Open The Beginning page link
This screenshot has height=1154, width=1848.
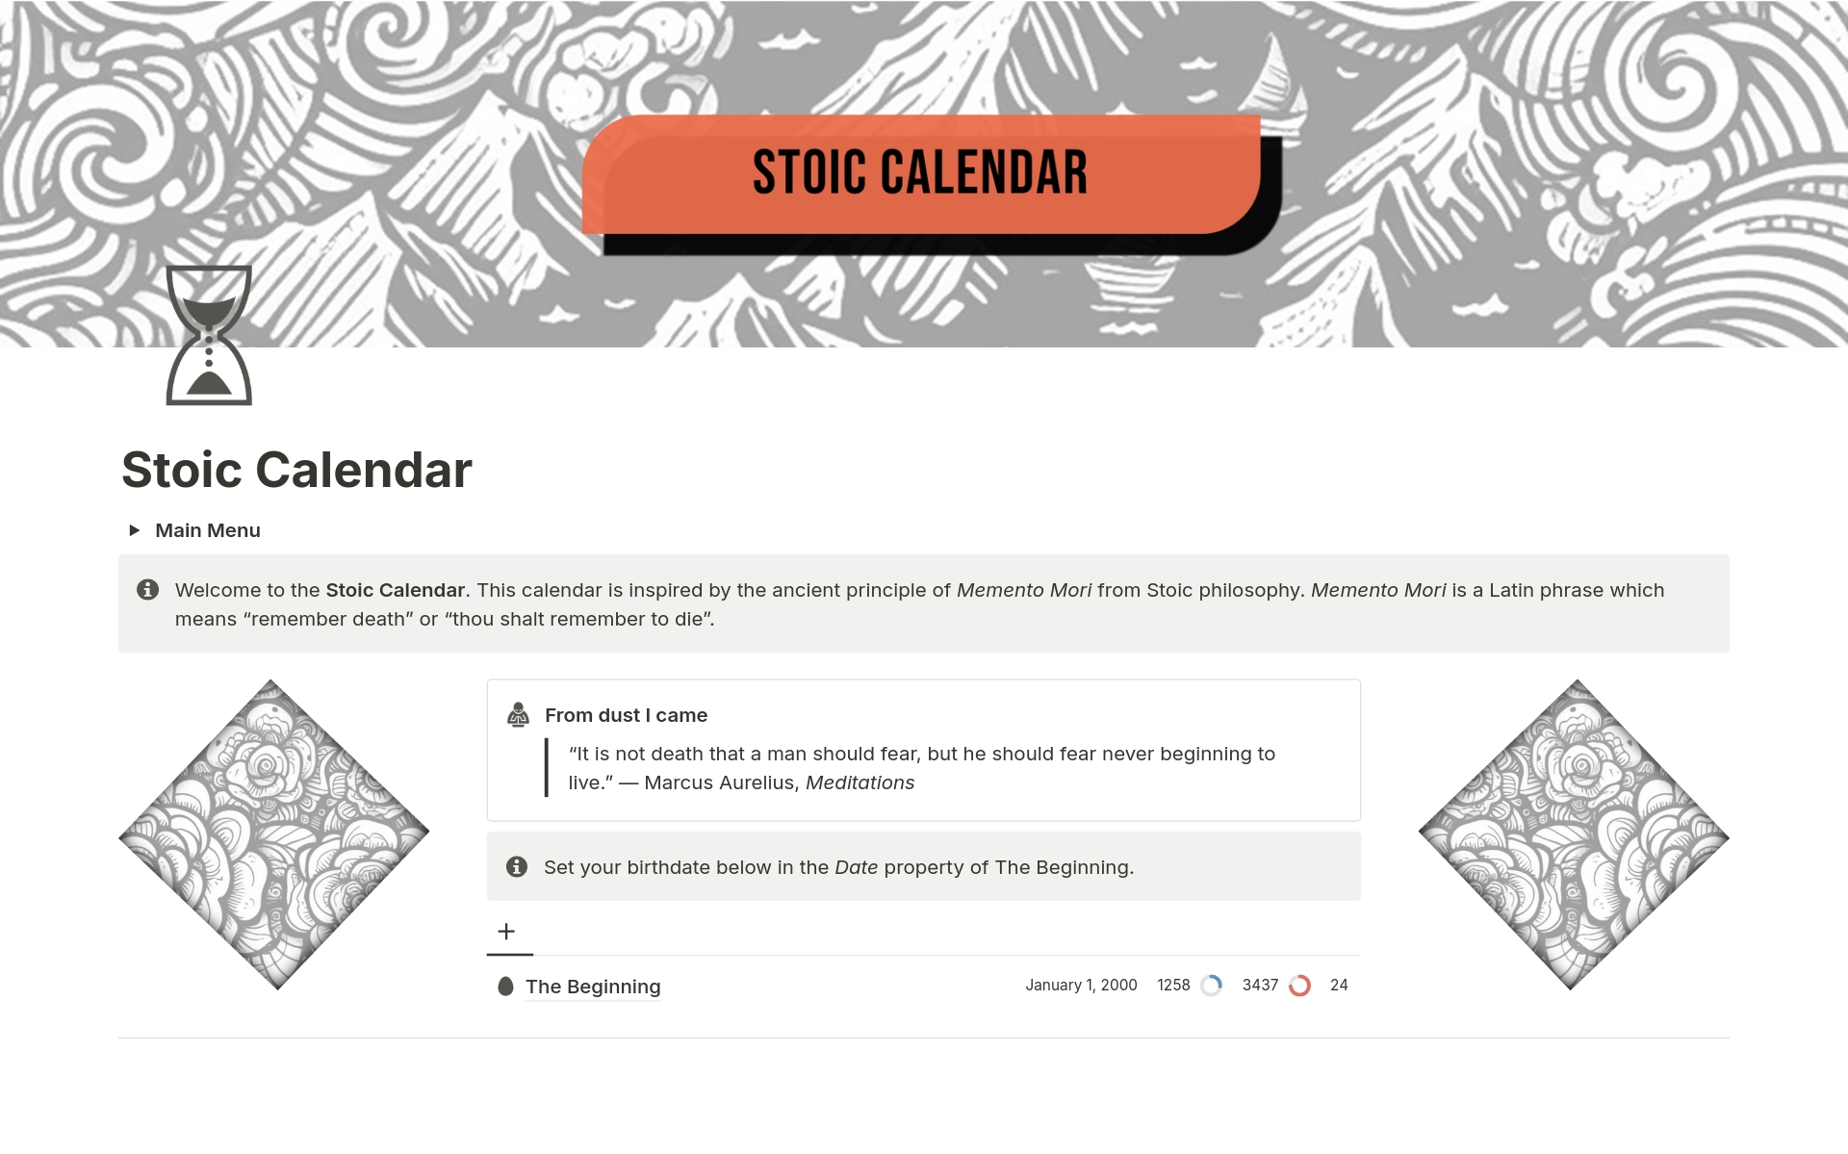point(593,987)
